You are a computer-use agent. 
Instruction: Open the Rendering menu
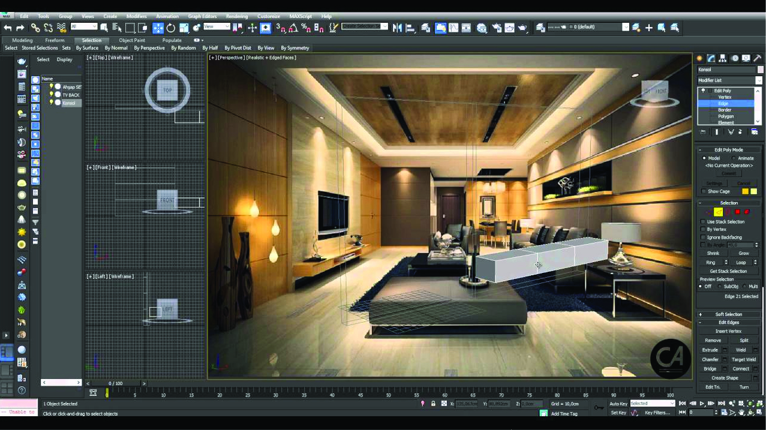(236, 16)
